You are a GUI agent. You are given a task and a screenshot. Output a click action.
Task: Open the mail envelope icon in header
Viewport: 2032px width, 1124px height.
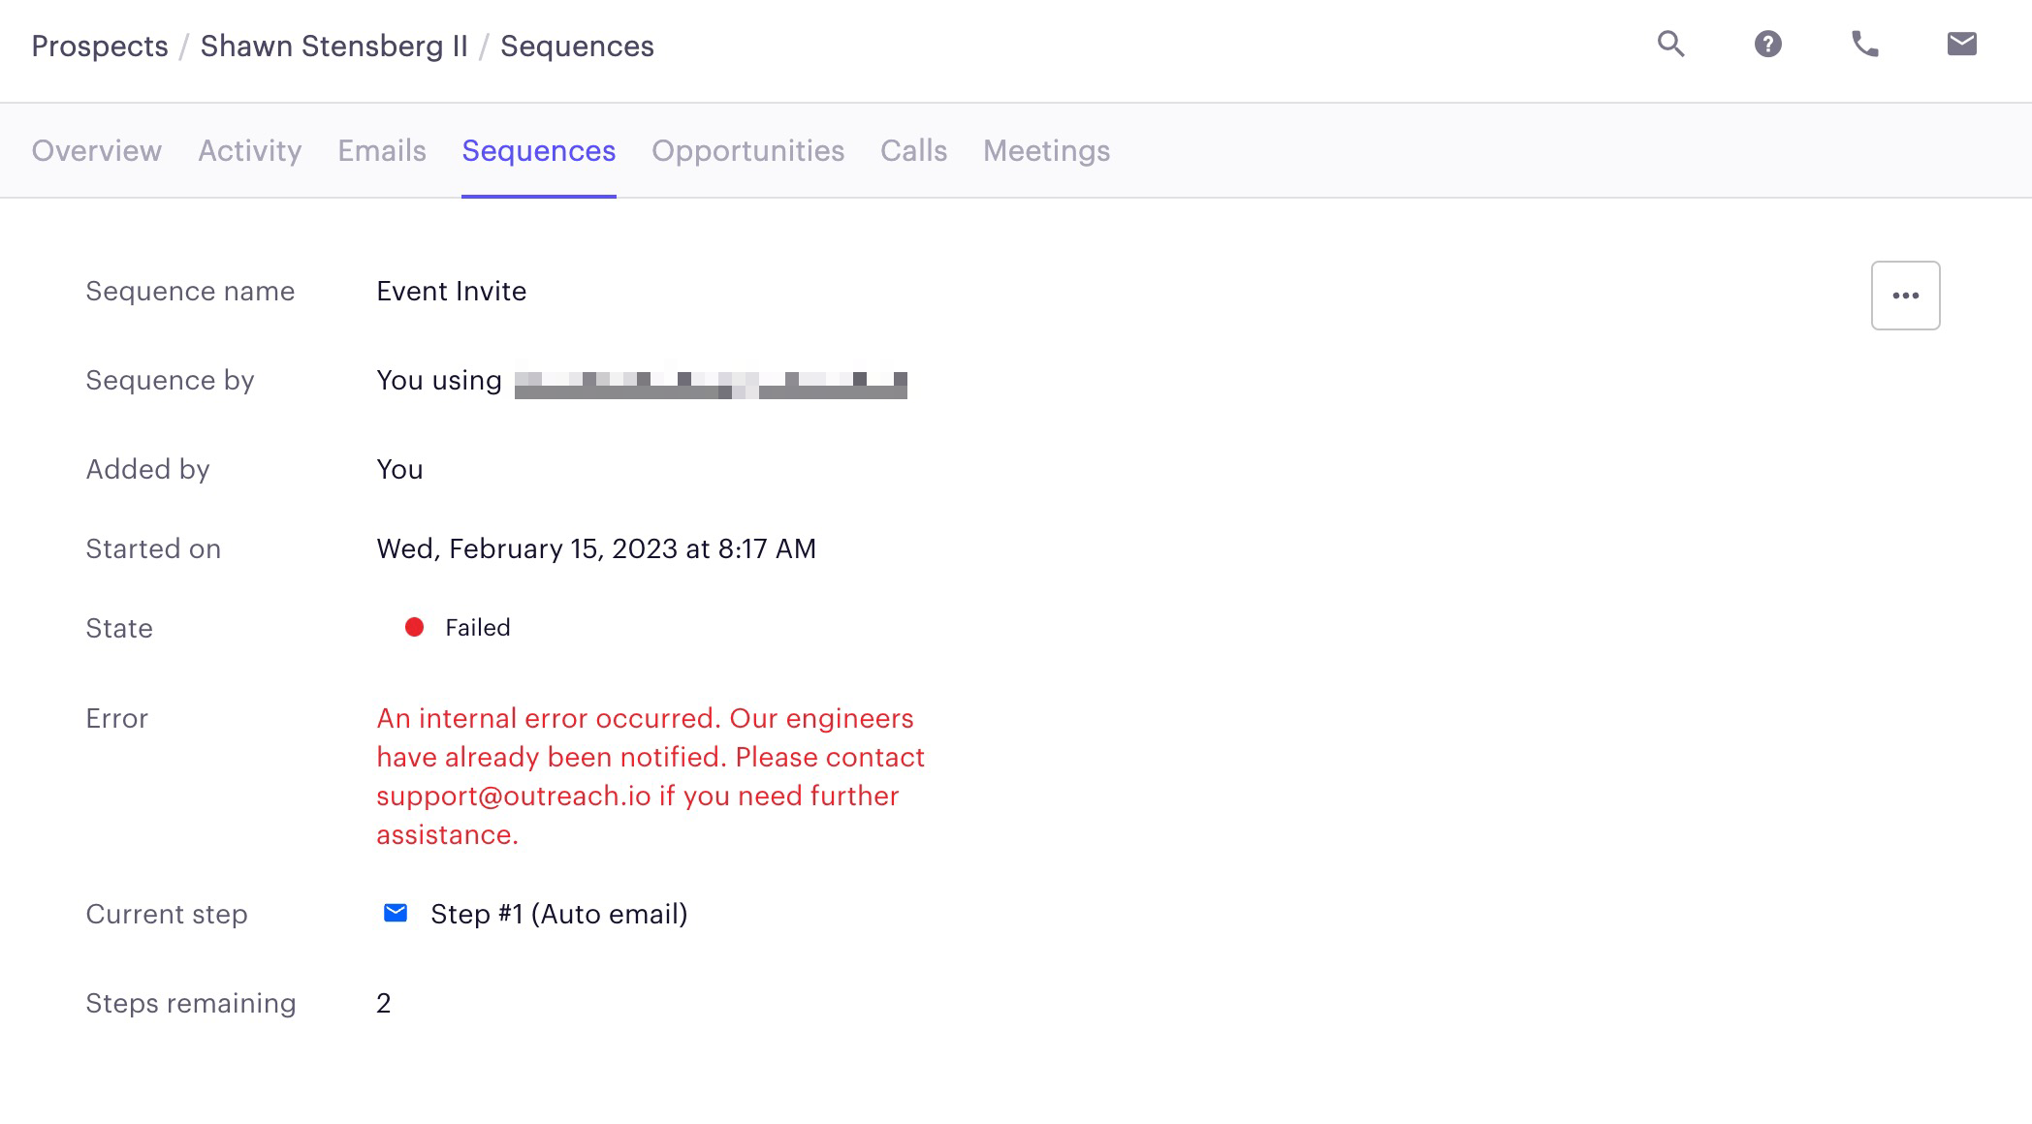1961,45
